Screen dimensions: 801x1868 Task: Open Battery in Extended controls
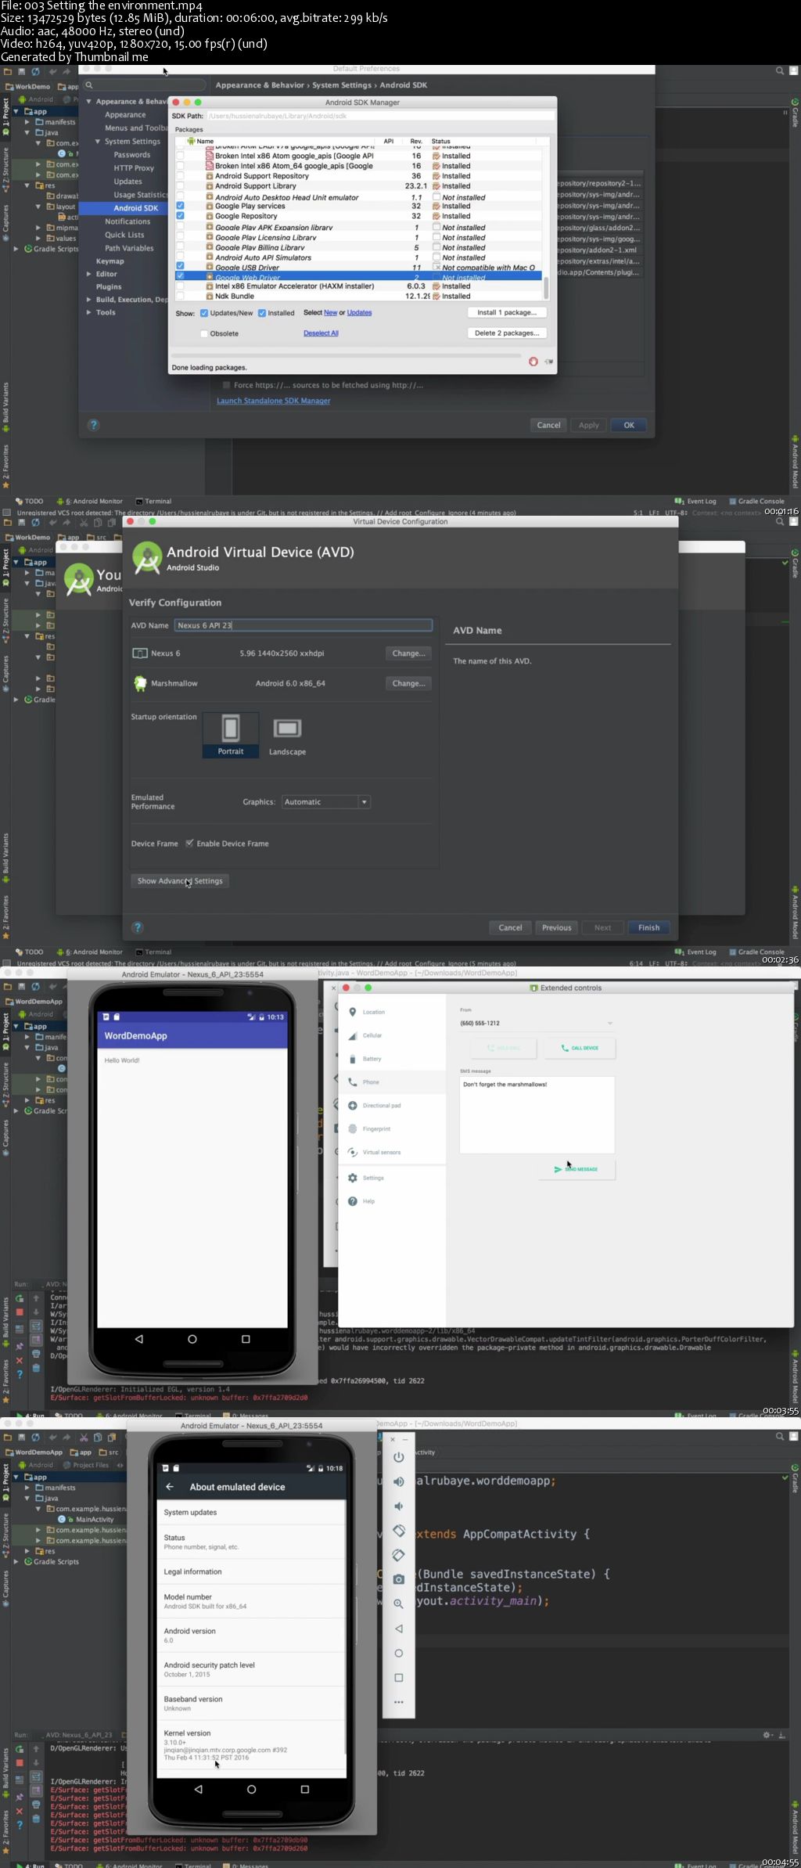392,1059
